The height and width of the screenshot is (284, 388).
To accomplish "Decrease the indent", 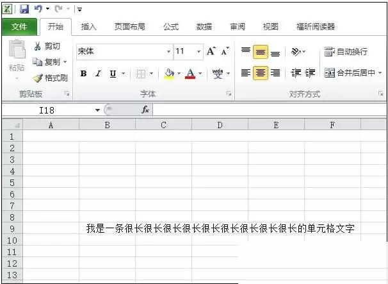I will (296, 73).
